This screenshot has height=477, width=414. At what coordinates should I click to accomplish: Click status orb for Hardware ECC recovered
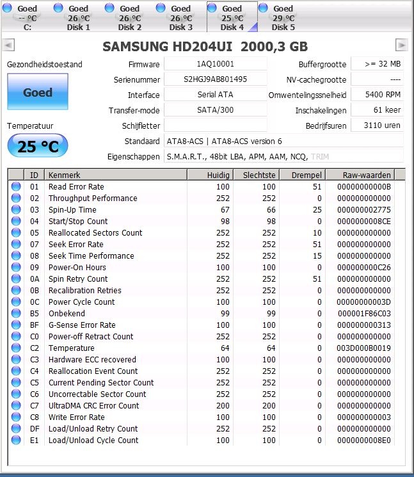coord(16,359)
